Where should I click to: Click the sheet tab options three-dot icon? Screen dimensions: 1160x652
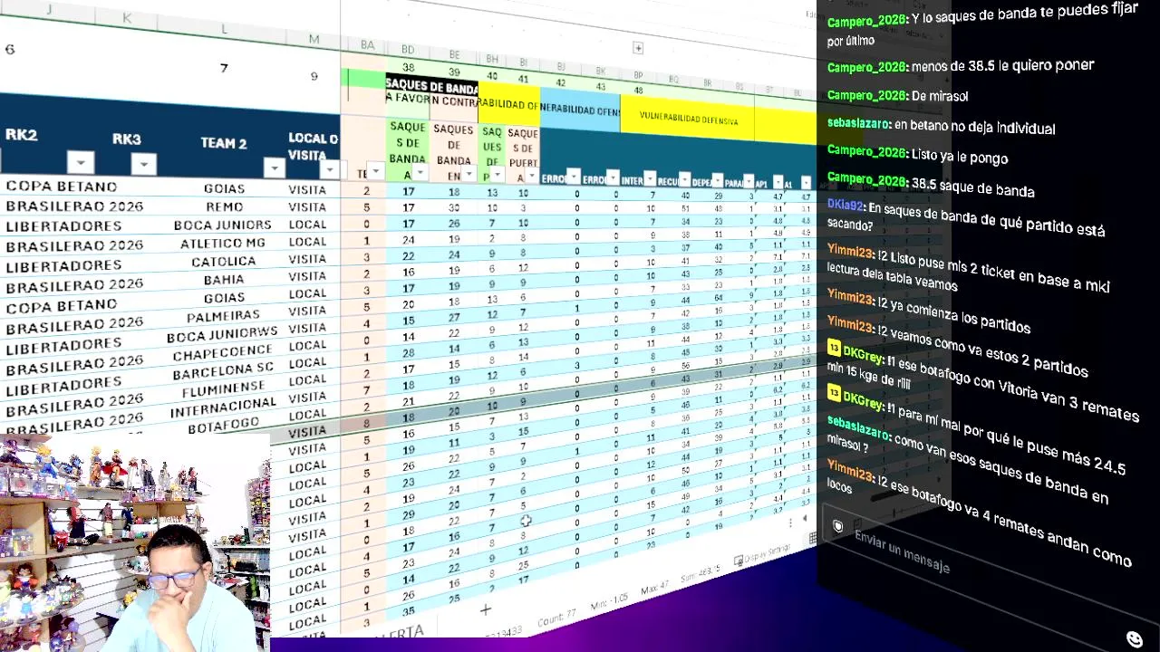790,522
